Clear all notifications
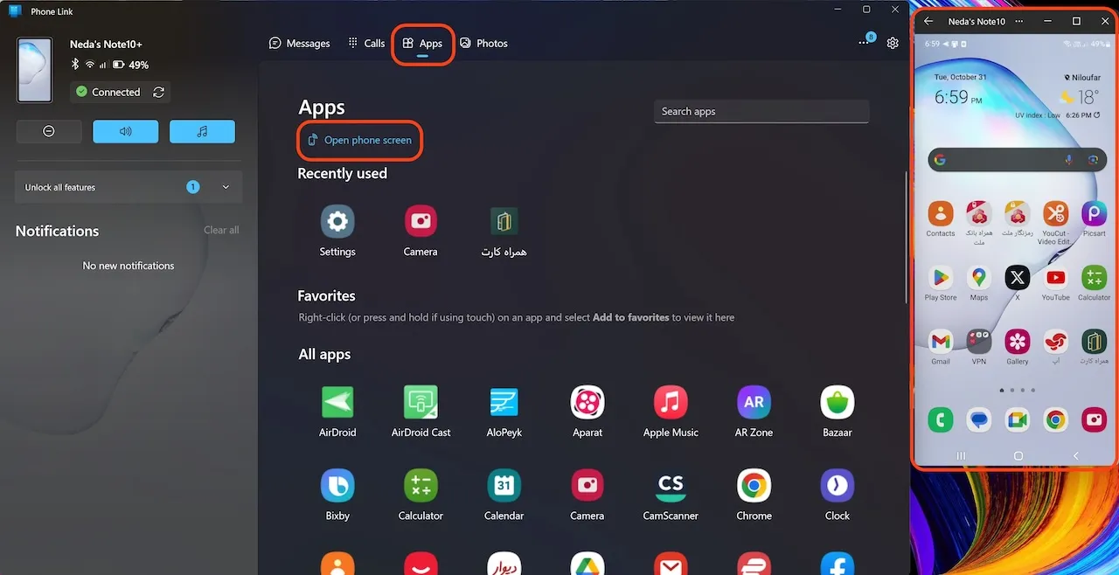 tap(221, 230)
